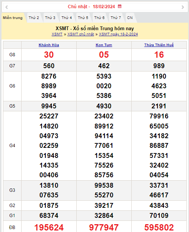Click G2 number 43843
Screen dimensions: 189x232
pyautogui.click(x=159, y=206)
